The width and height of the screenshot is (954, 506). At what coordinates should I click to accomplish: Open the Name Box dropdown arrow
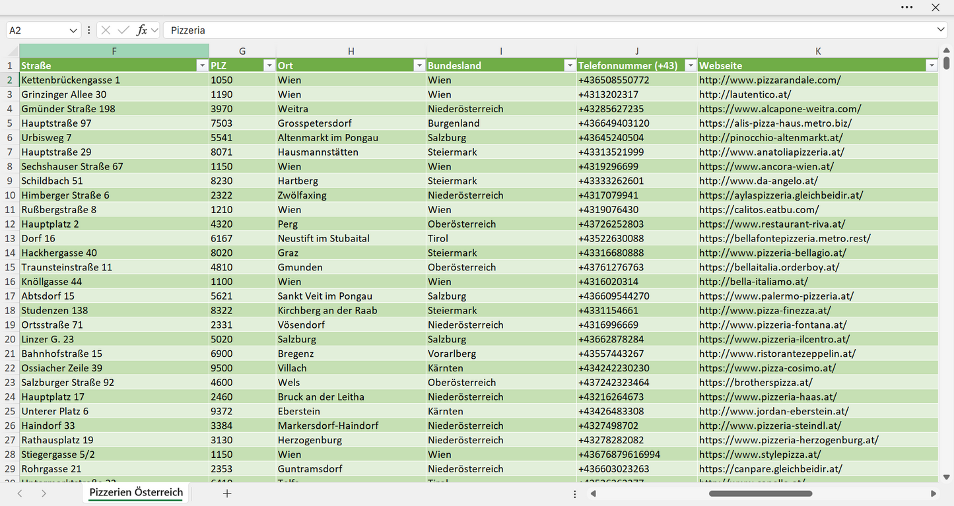click(73, 30)
